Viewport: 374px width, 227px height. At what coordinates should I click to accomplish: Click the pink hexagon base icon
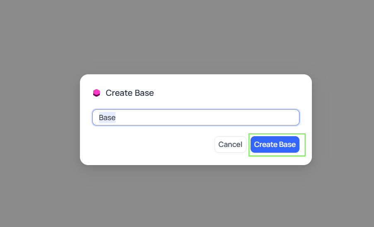point(97,93)
